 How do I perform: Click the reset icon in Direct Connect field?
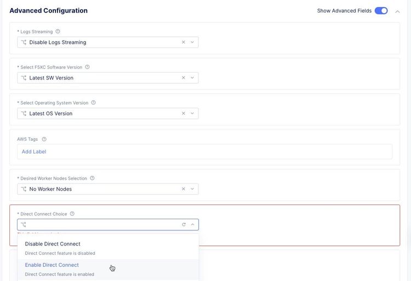184,225
